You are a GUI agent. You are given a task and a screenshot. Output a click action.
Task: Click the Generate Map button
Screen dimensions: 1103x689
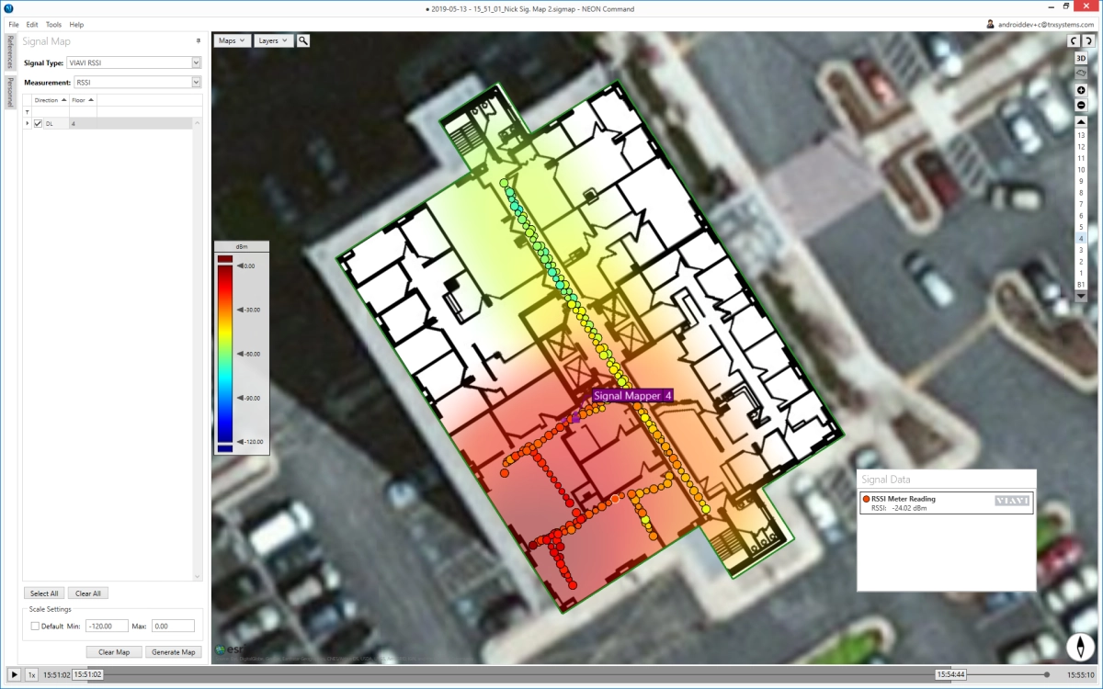click(x=174, y=652)
